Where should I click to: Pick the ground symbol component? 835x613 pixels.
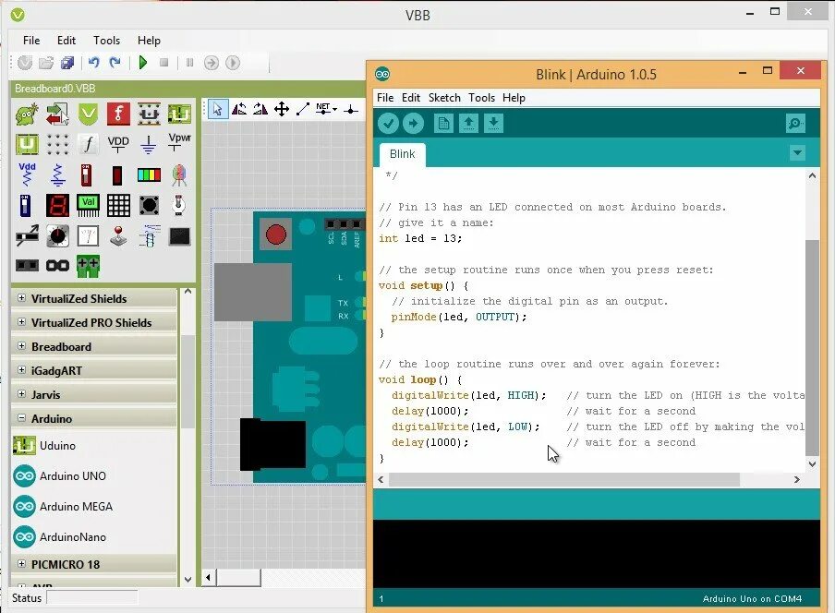(x=149, y=144)
